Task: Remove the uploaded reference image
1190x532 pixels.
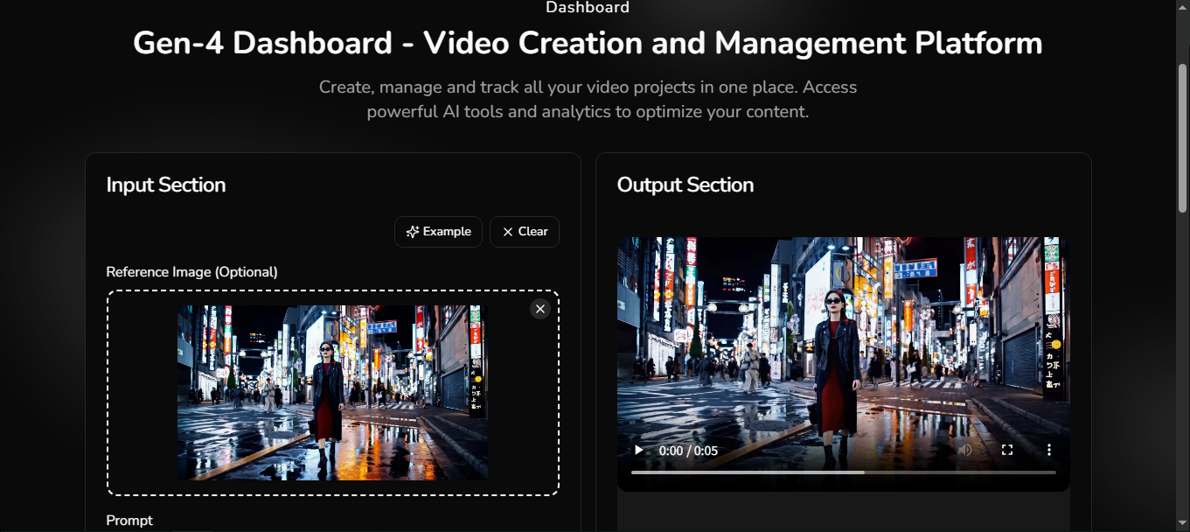Action: pyautogui.click(x=540, y=309)
